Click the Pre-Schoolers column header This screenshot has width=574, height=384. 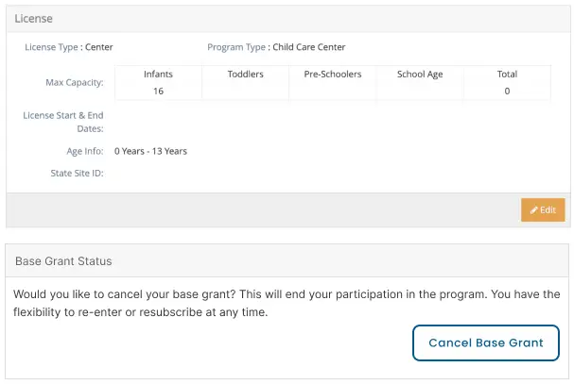333,75
